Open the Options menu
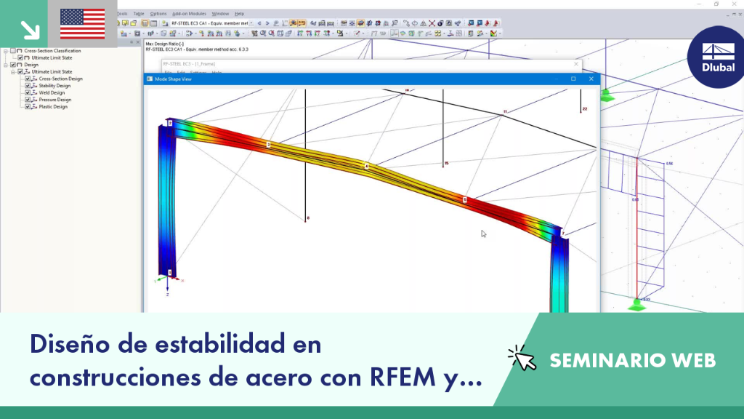Image resolution: width=744 pixels, height=419 pixels. pyautogui.click(x=158, y=14)
